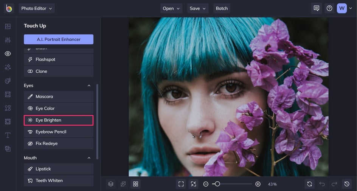The height and width of the screenshot is (191, 357).
Task: Click the zoom slider handle
Action: coord(217,184)
